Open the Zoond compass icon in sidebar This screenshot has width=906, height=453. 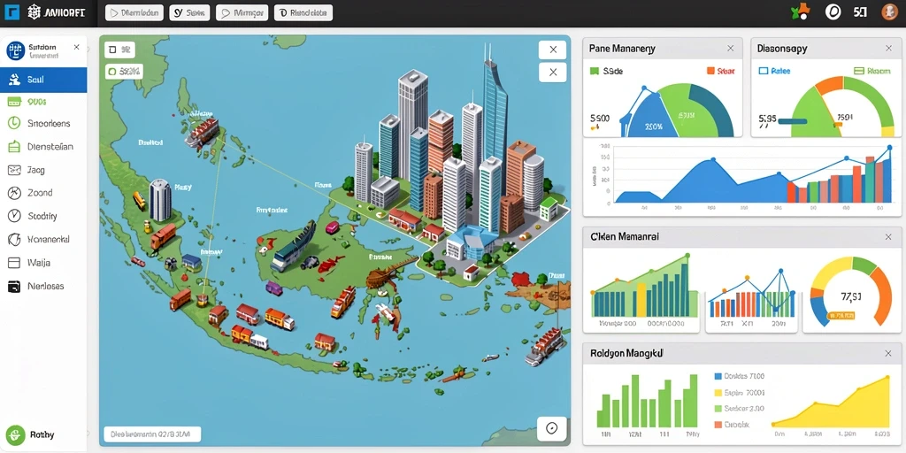point(14,193)
